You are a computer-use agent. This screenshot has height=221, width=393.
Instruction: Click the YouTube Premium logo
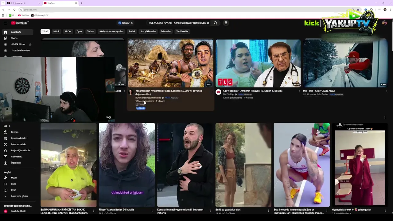[x=19, y=23]
